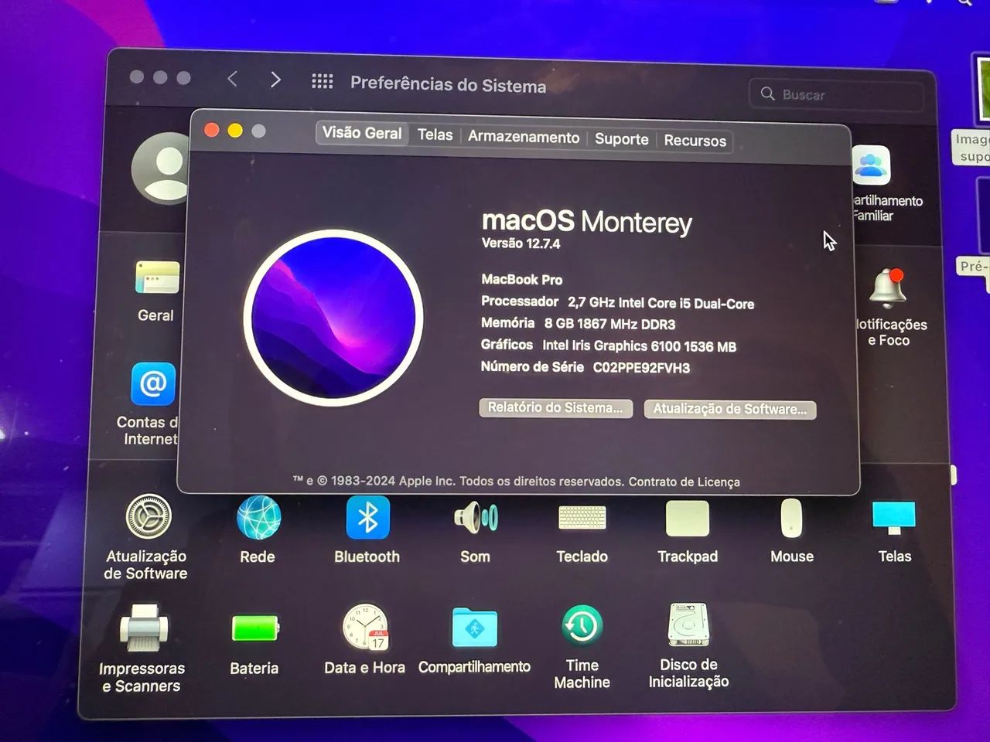The width and height of the screenshot is (990, 742).
Task: Open the Contrato de Licença link
Action: [x=684, y=482]
